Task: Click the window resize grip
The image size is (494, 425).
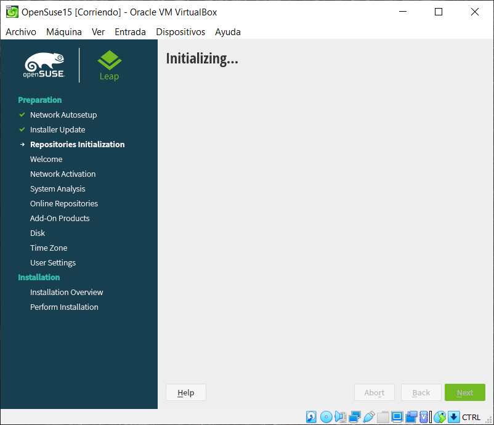Action: (x=489, y=420)
